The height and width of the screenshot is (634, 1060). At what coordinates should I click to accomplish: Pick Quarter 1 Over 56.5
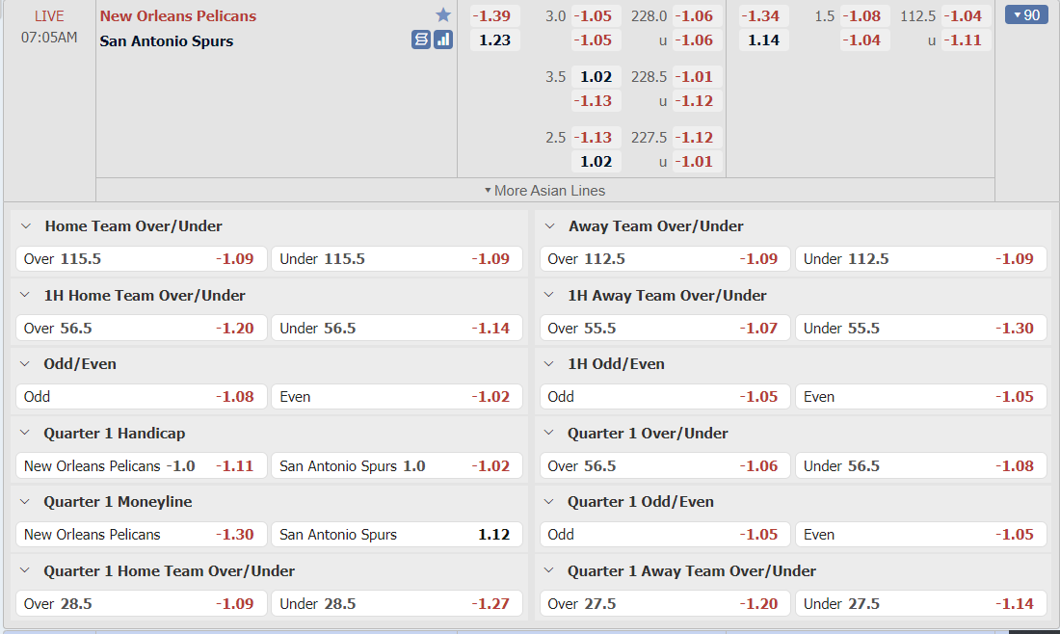[x=665, y=466]
